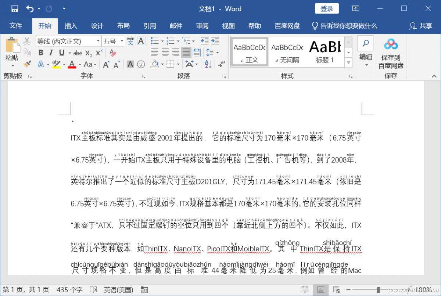Image resolution: width=441 pixels, height=296 pixels.
Task: Select the 正文 style
Action: (x=250, y=51)
